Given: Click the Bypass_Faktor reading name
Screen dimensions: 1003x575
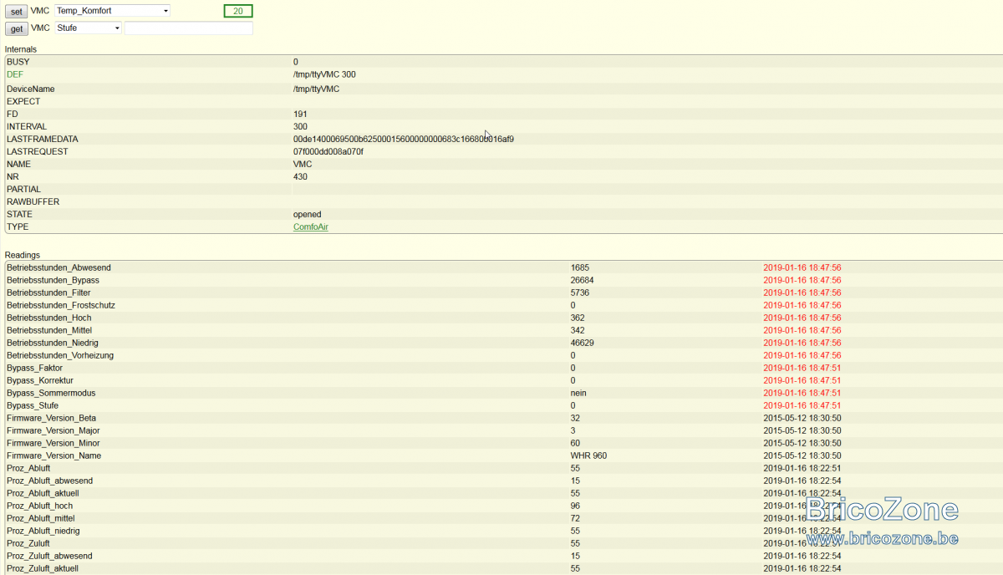Looking at the screenshot, I should point(34,368).
